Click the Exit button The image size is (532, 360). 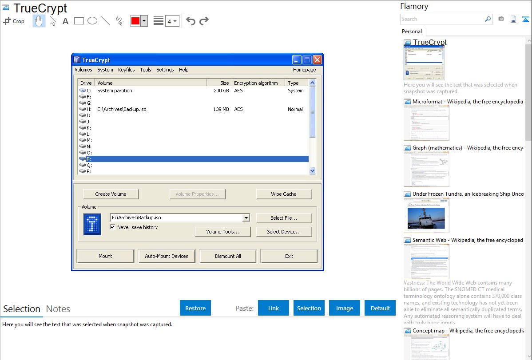[289, 256]
